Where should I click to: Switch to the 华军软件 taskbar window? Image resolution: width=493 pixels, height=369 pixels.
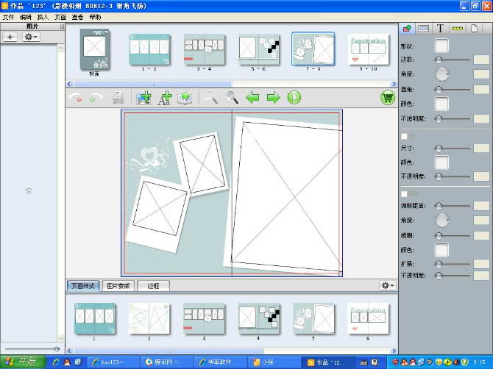point(220,362)
